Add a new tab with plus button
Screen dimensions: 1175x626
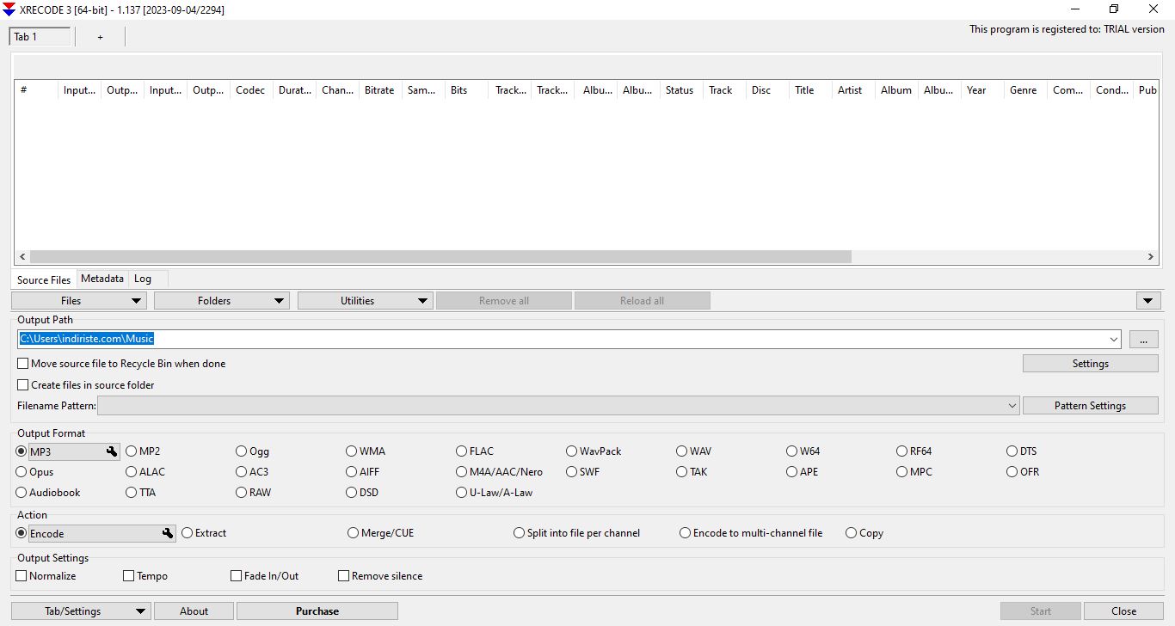[x=100, y=37]
